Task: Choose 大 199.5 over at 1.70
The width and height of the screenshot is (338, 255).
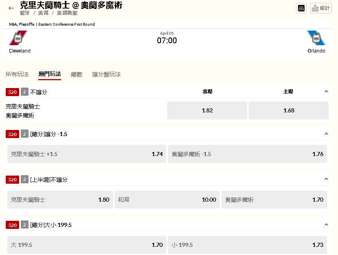Action: click(87, 245)
